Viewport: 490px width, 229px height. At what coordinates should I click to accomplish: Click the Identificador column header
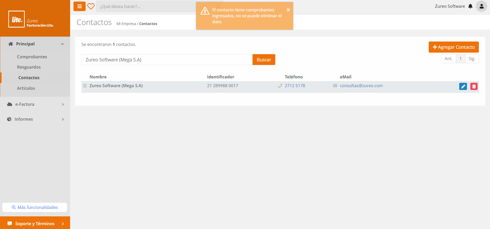coord(221,77)
